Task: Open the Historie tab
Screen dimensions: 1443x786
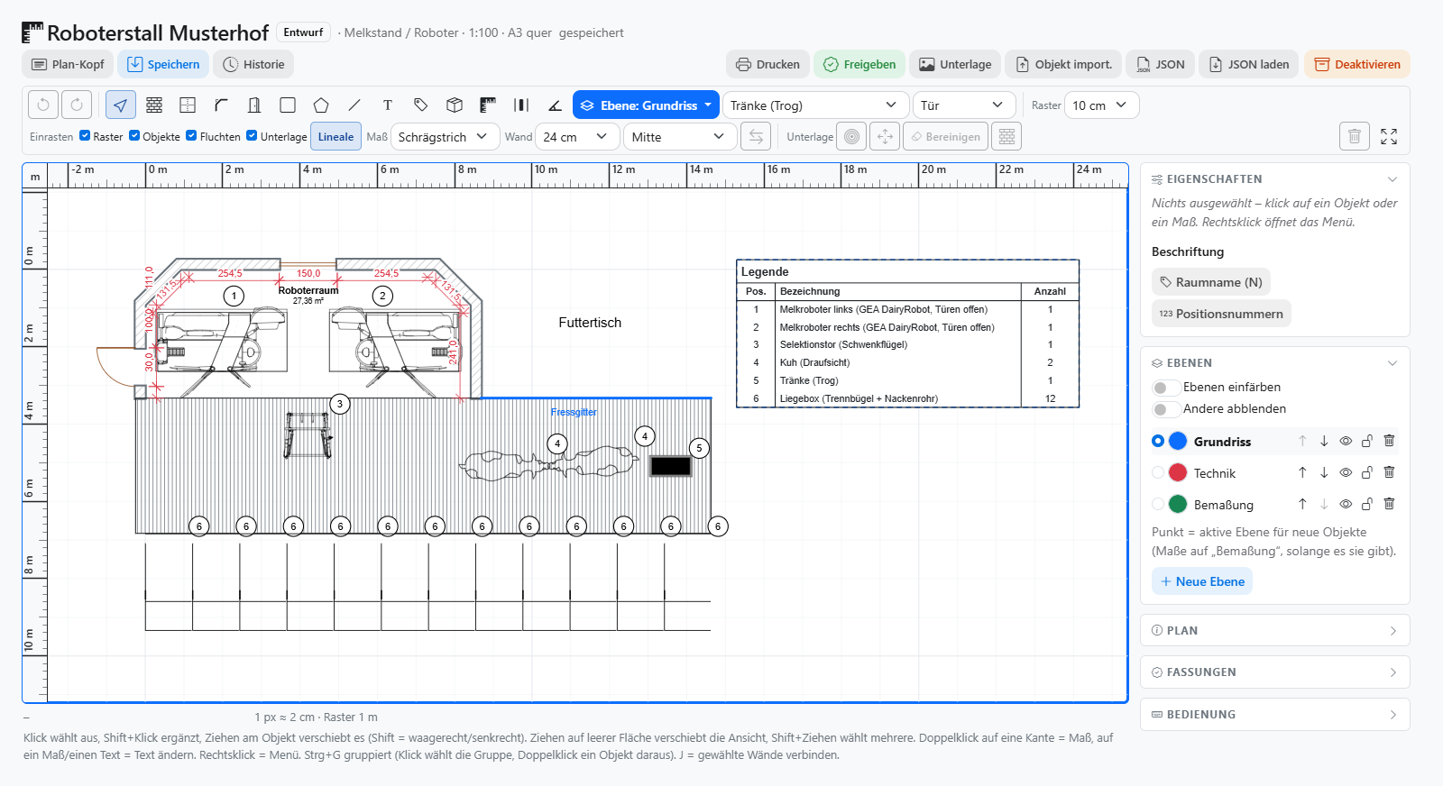Action: coord(253,65)
